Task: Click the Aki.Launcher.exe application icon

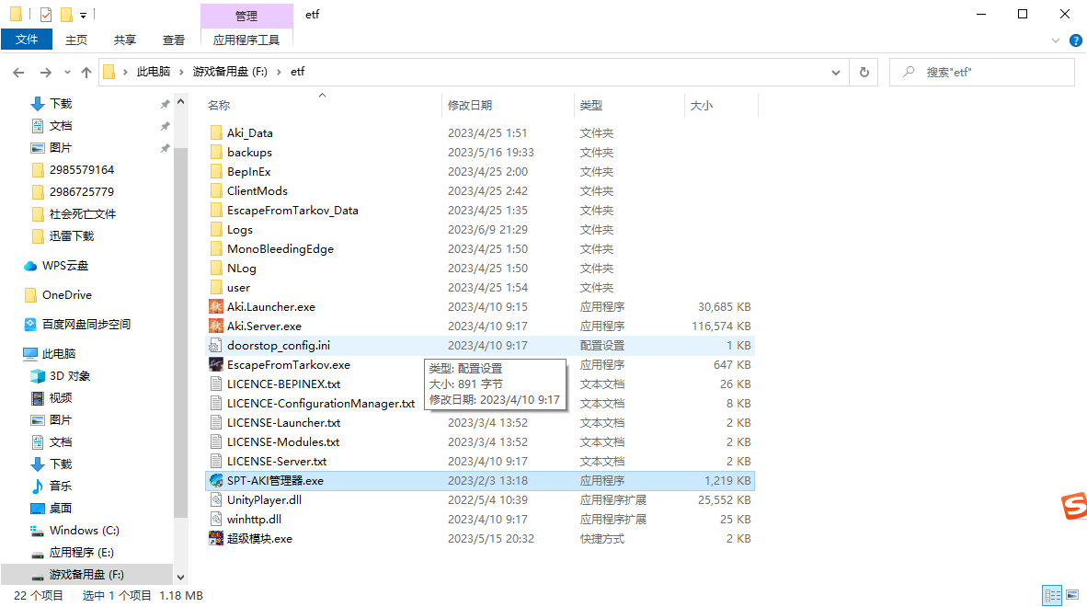Action: pos(216,307)
